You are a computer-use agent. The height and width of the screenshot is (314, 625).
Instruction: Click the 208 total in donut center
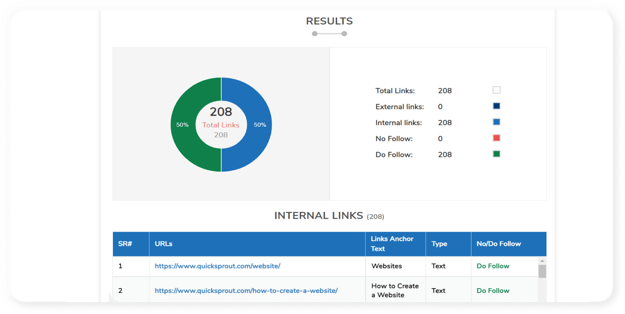click(x=221, y=112)
